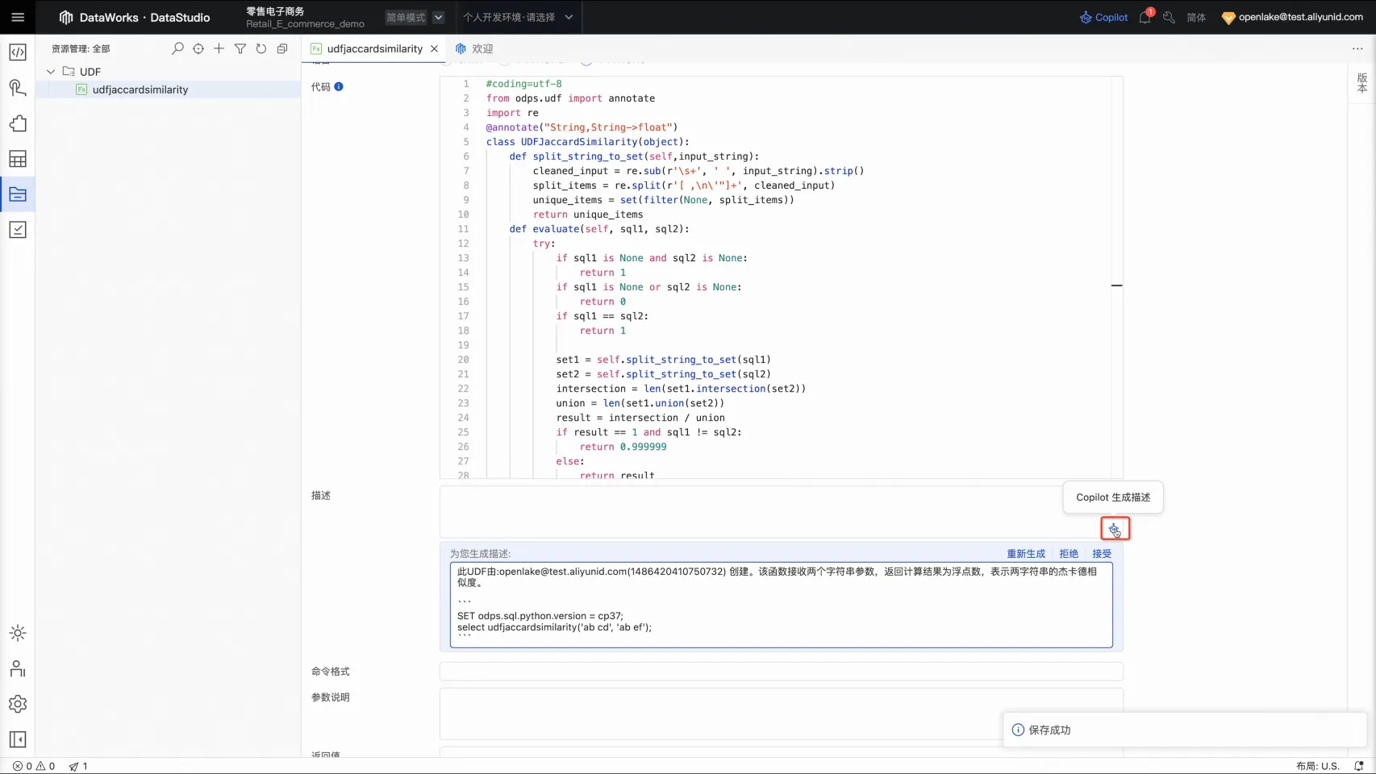Close the udfjaccardsimilarity tab

tap(434, 48)
